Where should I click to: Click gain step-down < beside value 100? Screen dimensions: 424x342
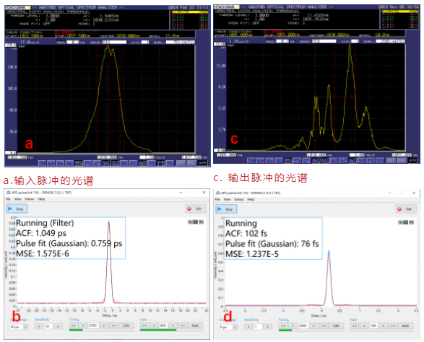364,326
